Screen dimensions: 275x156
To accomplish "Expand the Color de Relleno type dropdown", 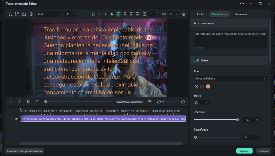I will [230, 79].
